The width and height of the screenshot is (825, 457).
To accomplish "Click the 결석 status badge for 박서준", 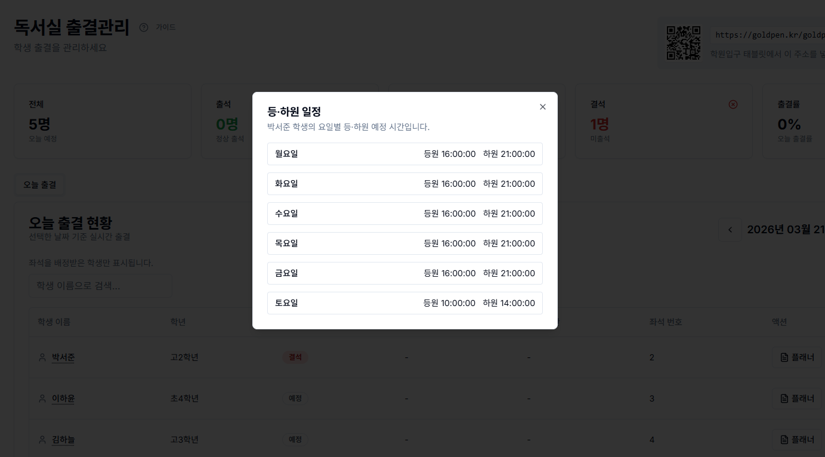I will tap(295, 357).
